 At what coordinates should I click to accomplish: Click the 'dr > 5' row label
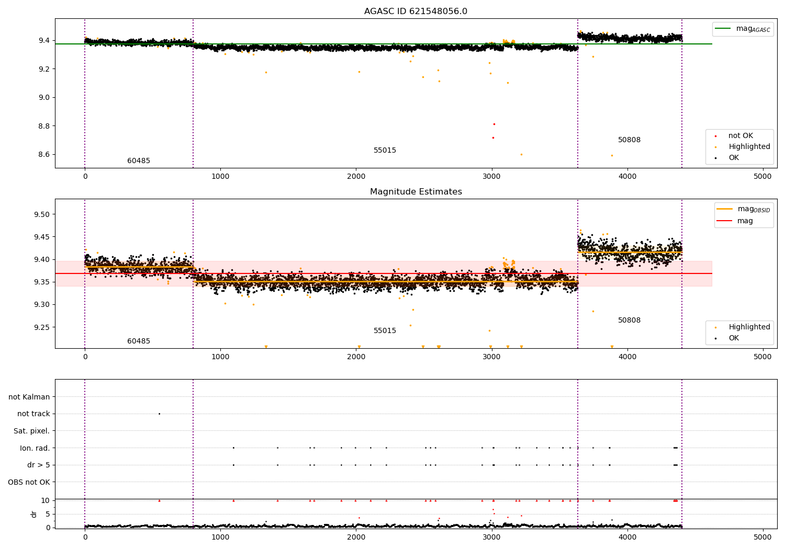coord(39,465)
